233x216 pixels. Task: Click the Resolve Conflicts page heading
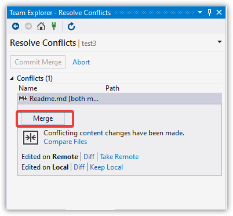43,43
